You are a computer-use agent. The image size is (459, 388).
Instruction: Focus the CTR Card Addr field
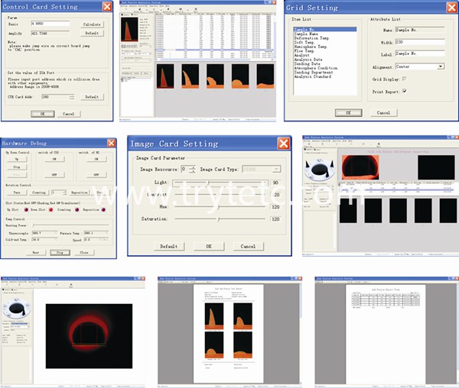[x=56, y=97]
